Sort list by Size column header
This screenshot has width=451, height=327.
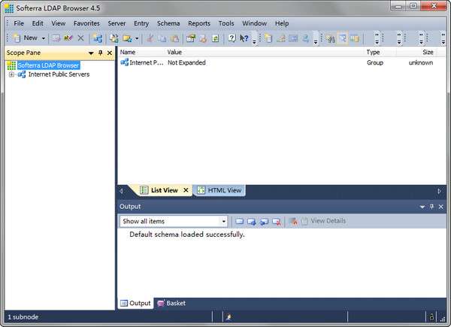[416, 52]
